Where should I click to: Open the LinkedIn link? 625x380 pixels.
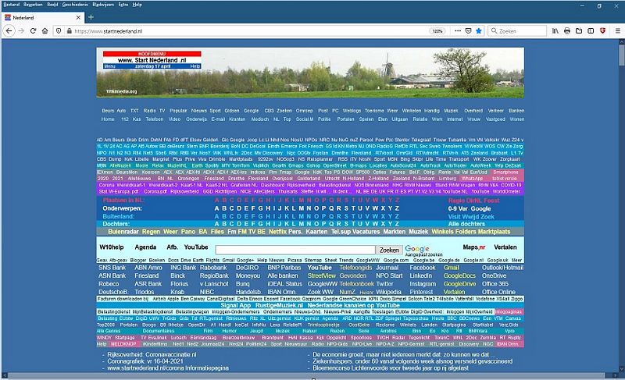click(x=421, y=275)
